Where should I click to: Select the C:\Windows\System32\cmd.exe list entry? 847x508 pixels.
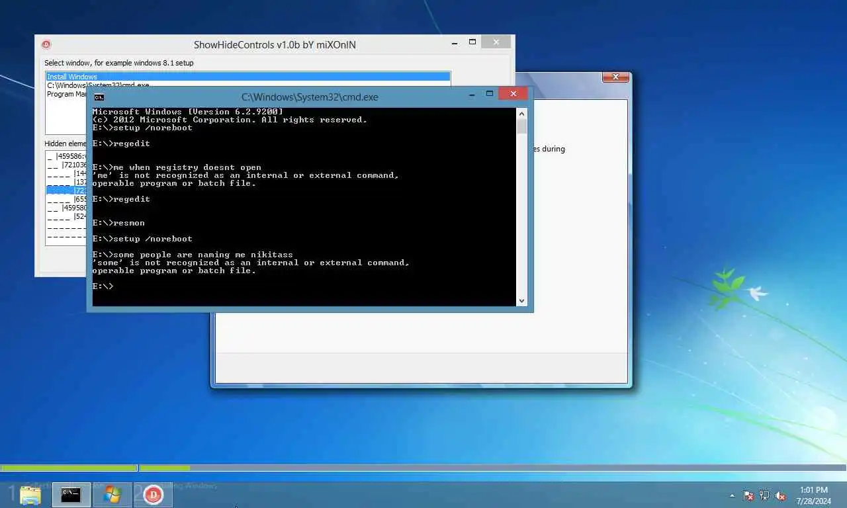98,85
